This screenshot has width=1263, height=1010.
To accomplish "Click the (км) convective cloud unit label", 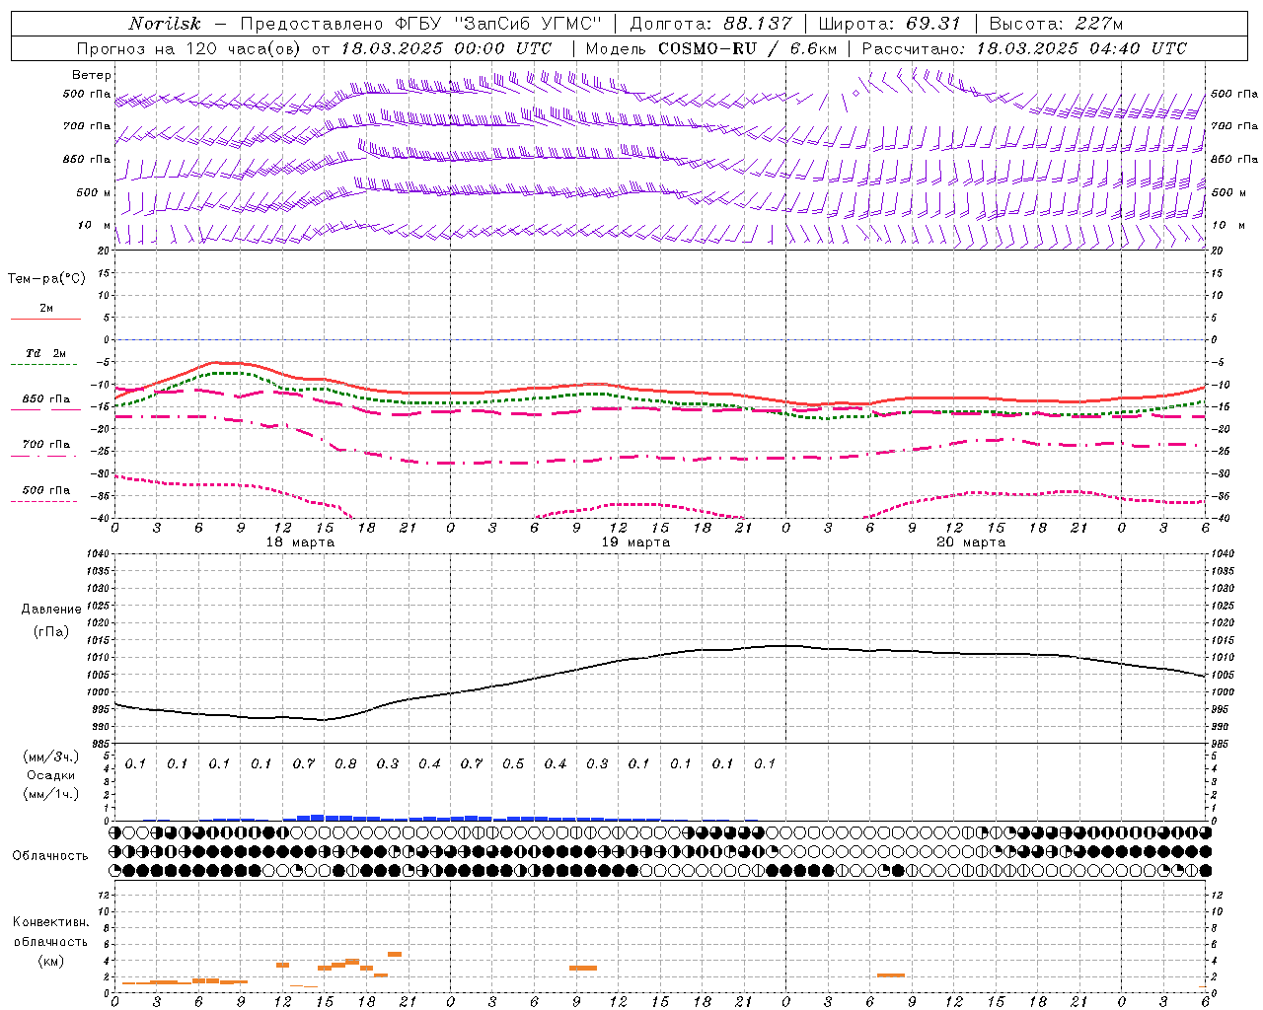I will [x=51, y=961].
